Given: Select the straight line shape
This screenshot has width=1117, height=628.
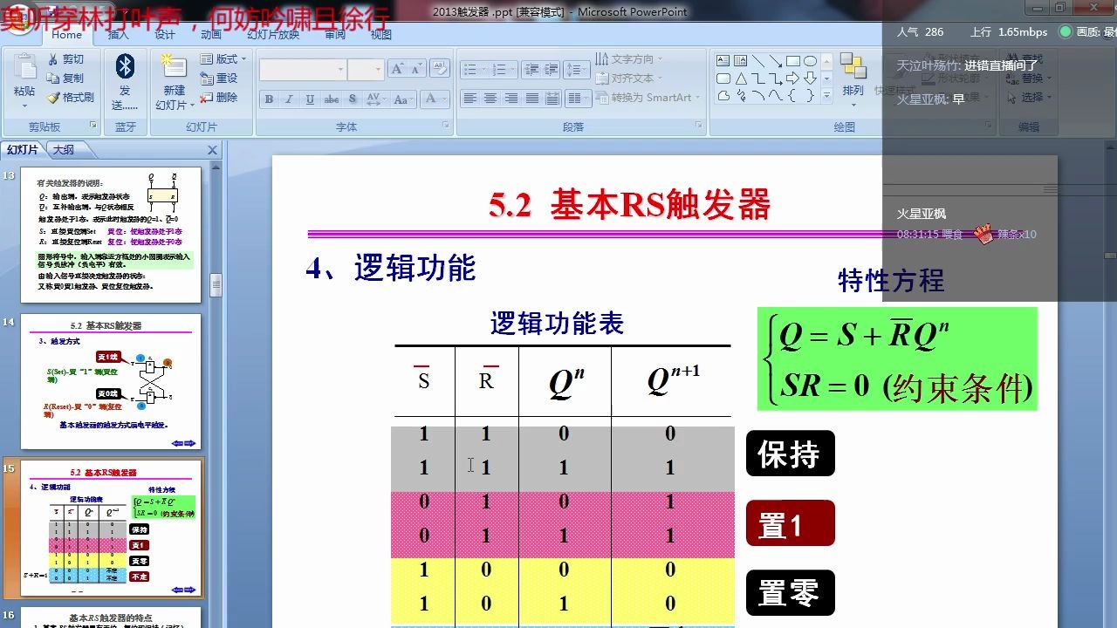Looking at the screenshot, I should [x=758, y=61].
